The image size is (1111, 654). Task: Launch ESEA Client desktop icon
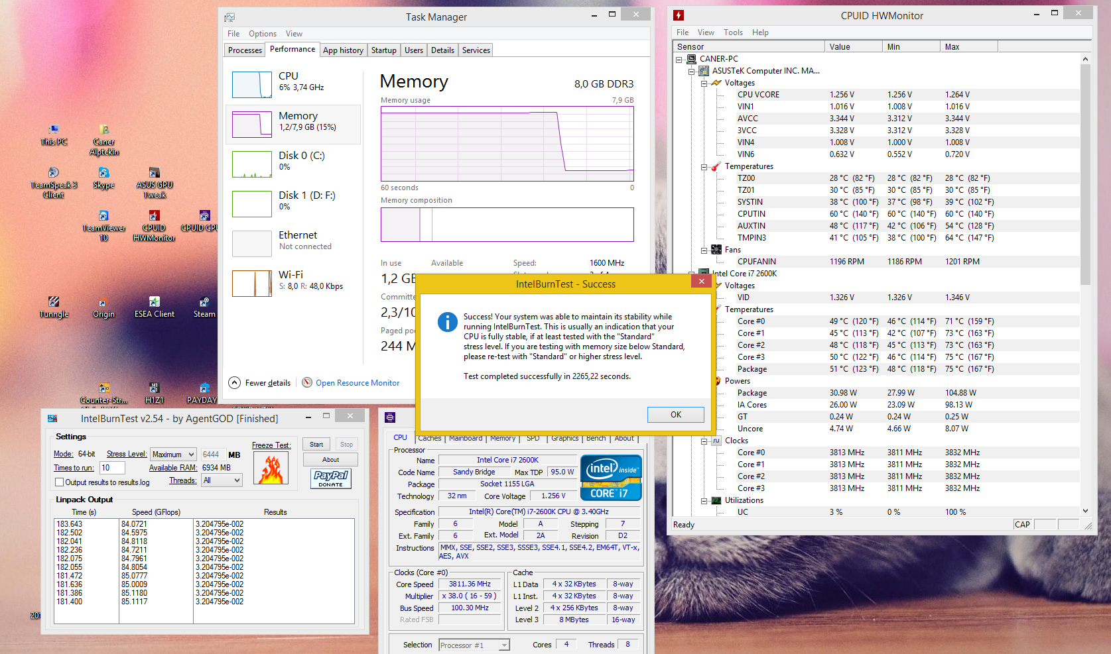(x=155, y=307)
